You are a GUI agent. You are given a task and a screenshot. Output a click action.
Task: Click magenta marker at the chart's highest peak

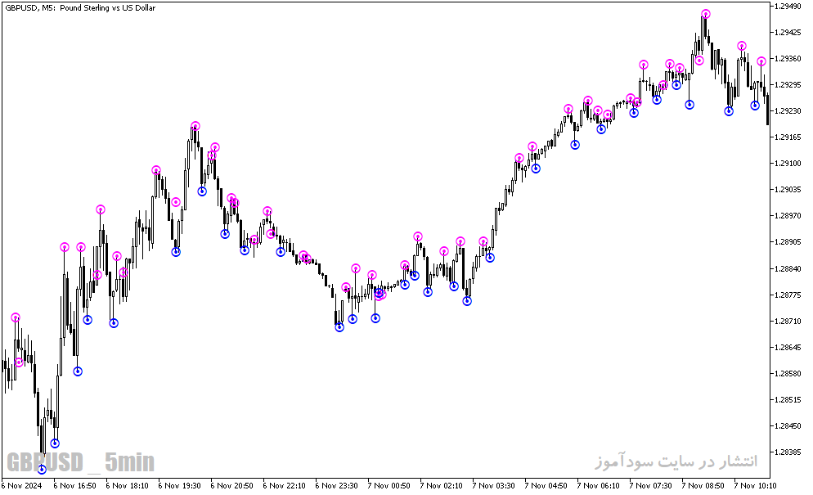(x=706, y=14)
